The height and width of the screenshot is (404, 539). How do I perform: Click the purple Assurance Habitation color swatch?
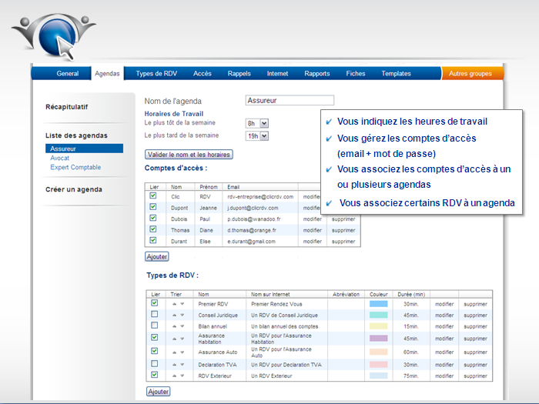[x=379, y=339]
